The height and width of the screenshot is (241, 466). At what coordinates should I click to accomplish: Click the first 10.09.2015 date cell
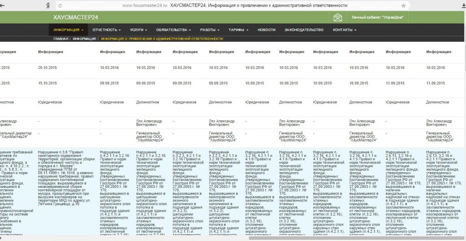click(255, 84)
